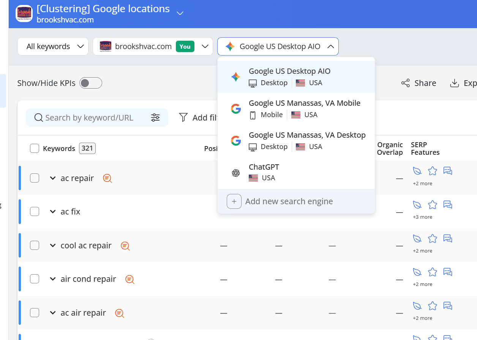Expand the cool ac repair keyword group
The height and width of the screenshot is (340, 477).
click(x=53, y=245)
